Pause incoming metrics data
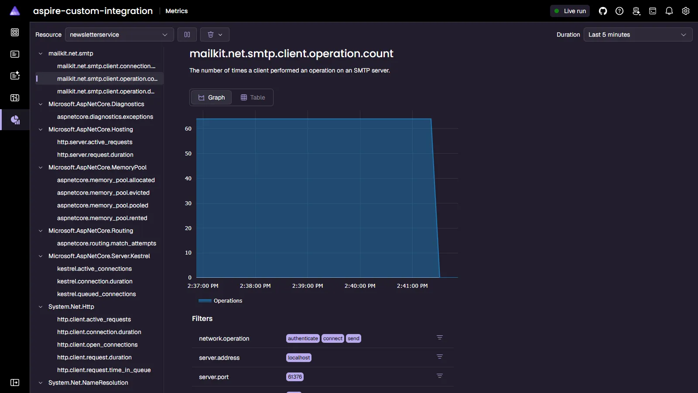The image size is (698, 393). [187, 34]
